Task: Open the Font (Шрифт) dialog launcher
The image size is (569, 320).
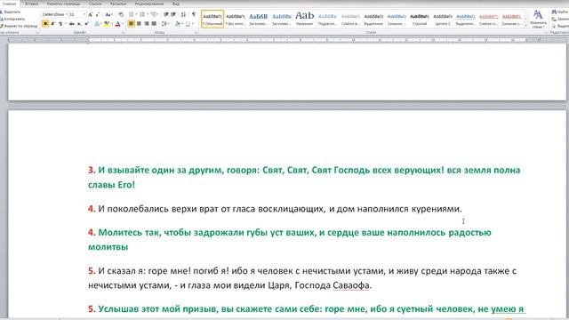Action: (124, 32)
